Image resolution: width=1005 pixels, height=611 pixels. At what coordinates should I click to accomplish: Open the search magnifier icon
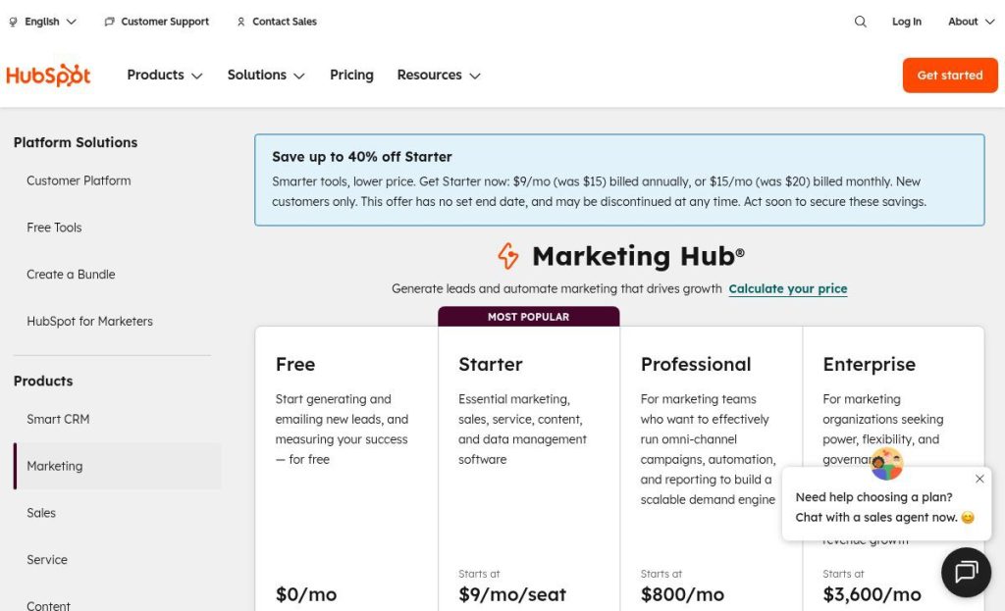click(x=861, y=22)
